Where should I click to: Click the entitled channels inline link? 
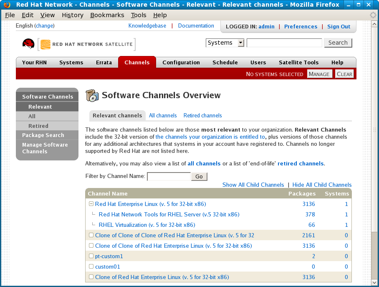210,137
